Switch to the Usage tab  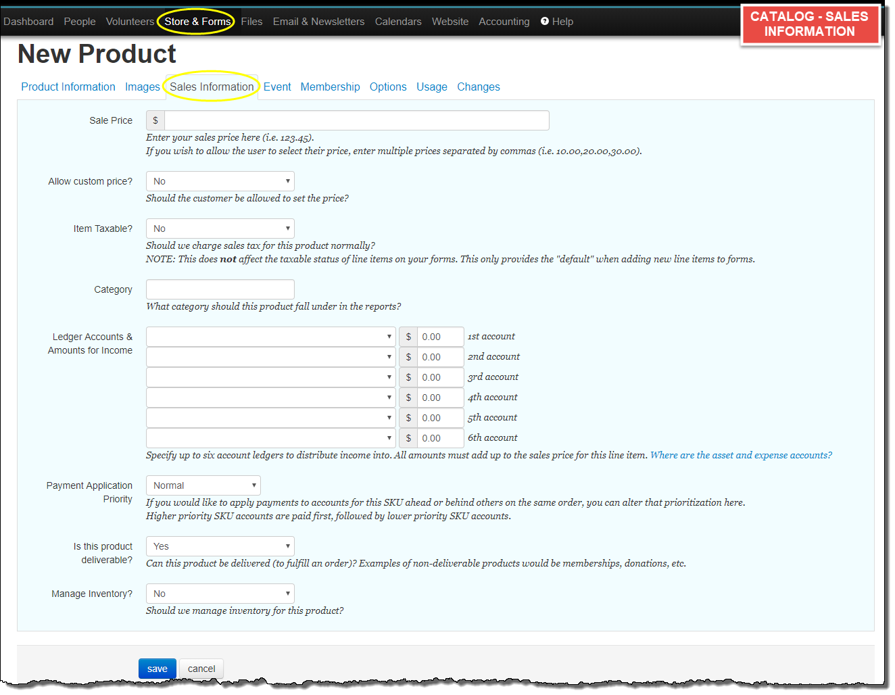coord(432,87)
